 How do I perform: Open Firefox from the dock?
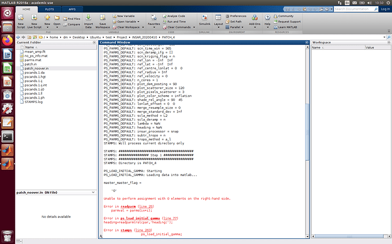click(x=7, y=40)
